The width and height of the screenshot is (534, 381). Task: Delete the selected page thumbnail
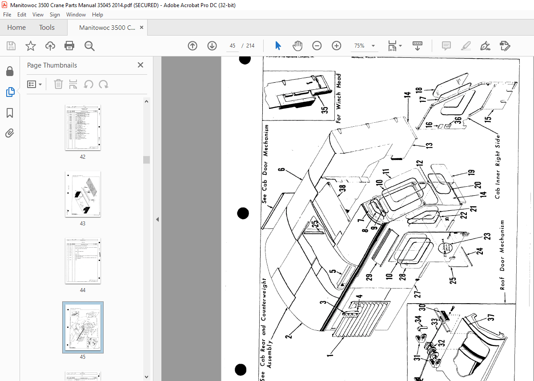(x=58, y=84)
